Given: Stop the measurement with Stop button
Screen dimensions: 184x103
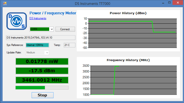Looking at the screenshot, I should pos(43,95).
